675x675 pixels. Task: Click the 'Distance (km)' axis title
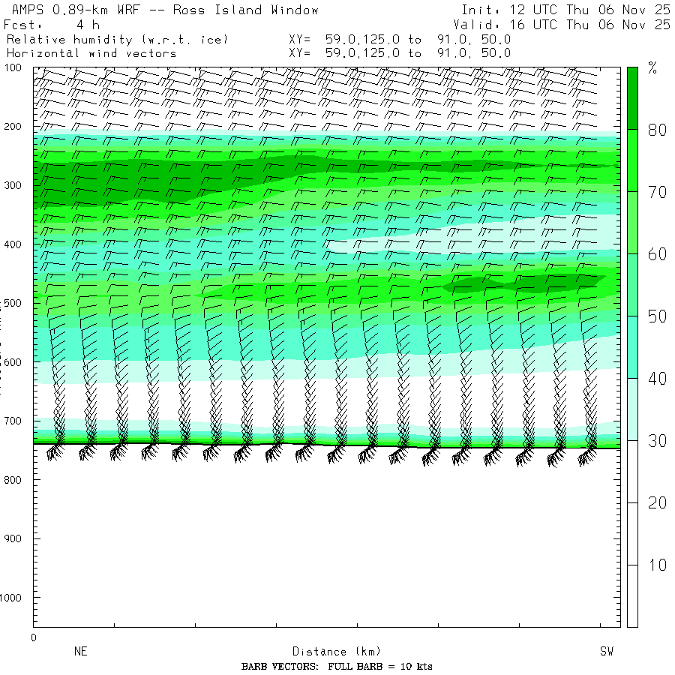(337, 651)
